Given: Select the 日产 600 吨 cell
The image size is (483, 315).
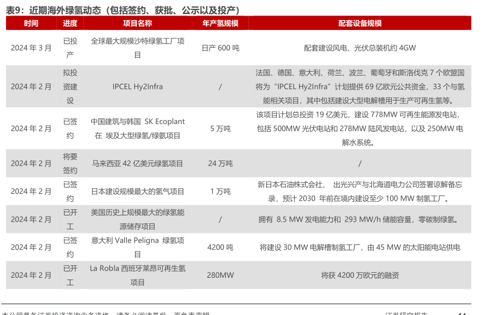Looking at the screenshot, I should tap(220, 48).
